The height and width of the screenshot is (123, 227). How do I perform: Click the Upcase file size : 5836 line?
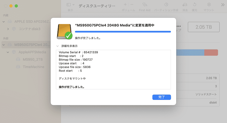point(75,67)
